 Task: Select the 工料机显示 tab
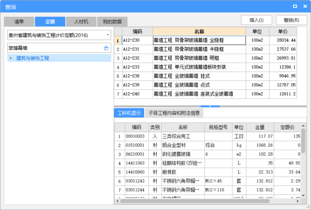[129, 113]
